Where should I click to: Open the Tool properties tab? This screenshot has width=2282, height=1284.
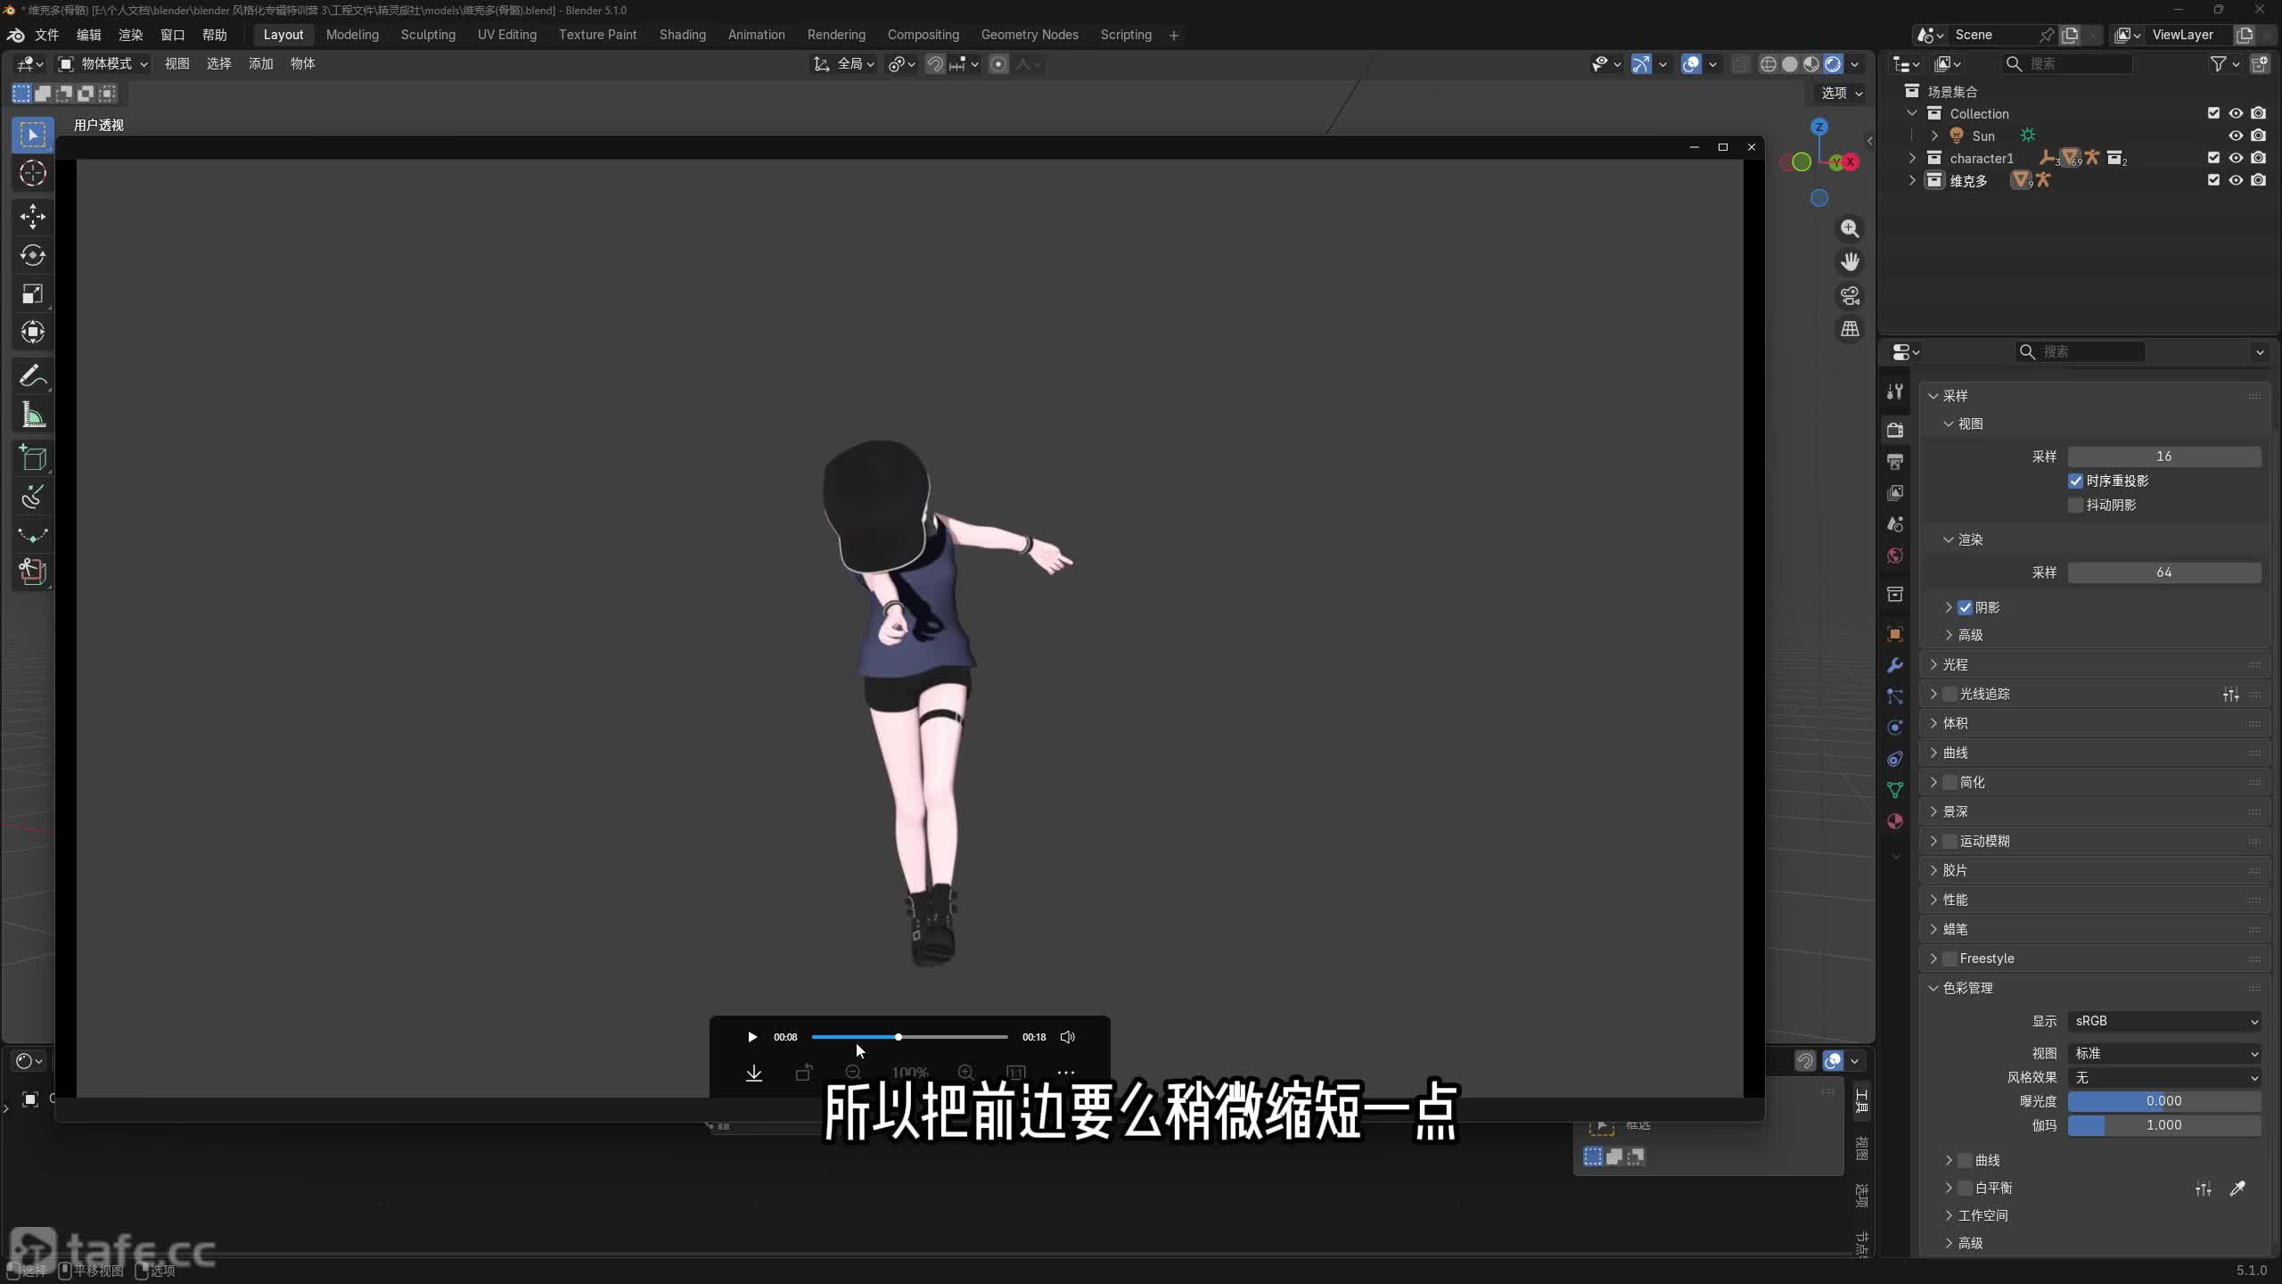(x=1895, y=391)
